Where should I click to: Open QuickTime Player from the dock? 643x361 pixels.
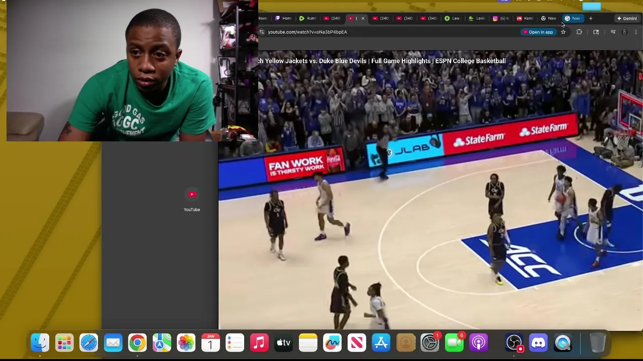(x=563, y=343)
